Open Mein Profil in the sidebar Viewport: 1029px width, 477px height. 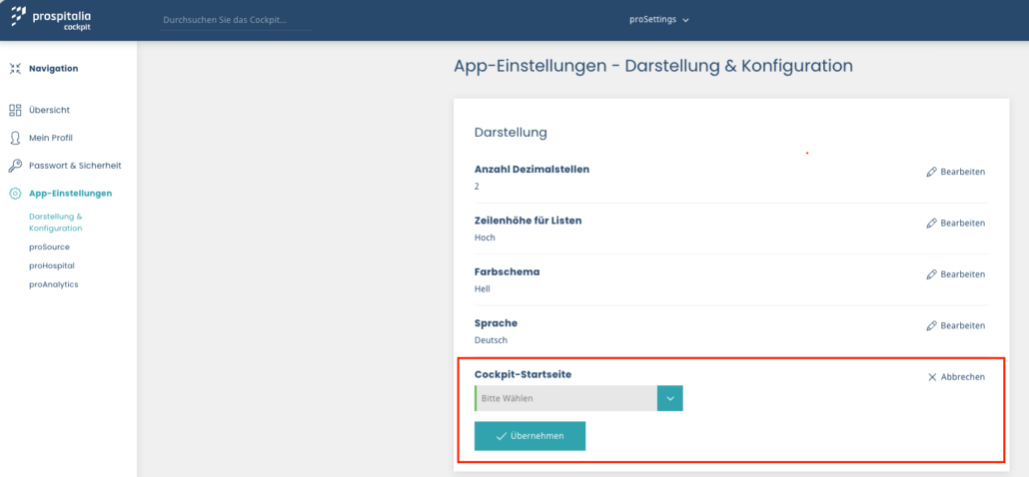pos(51,139)
